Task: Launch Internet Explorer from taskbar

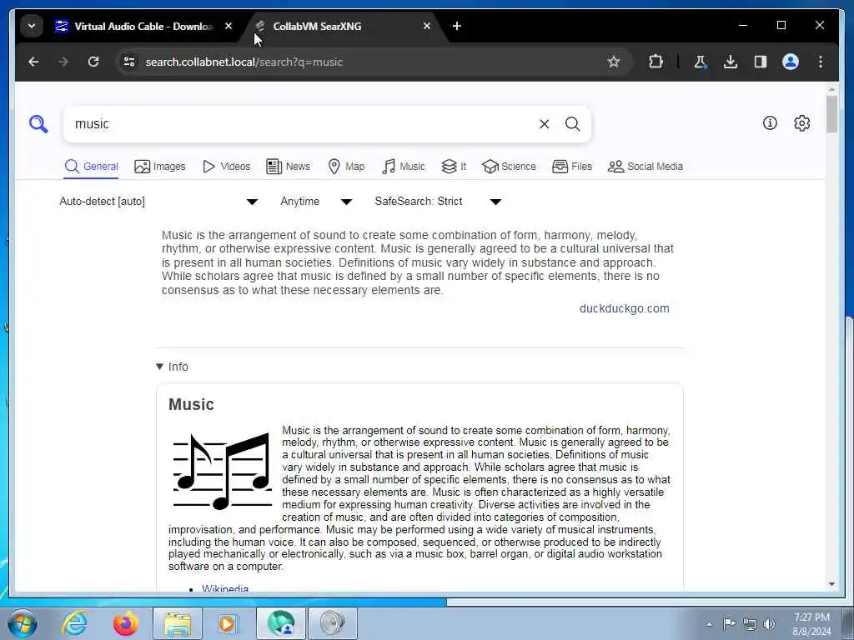Action: [x=74, y=623]
